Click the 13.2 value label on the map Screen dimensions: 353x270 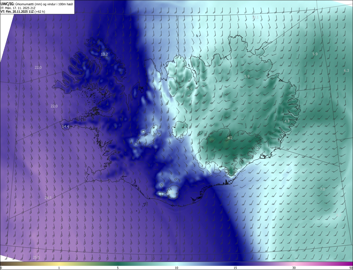click(x=104, y=54)
